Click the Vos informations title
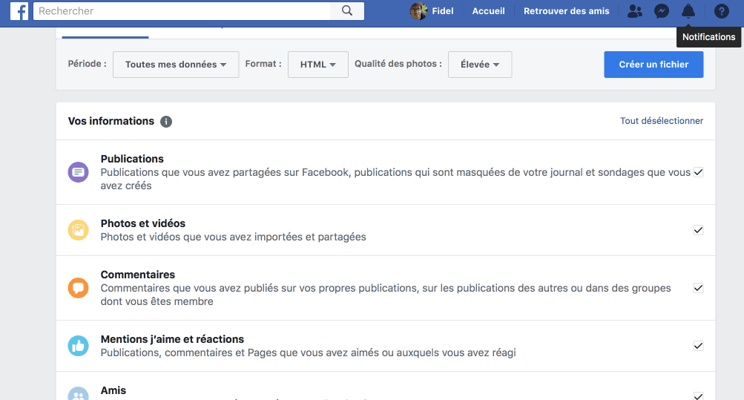Screen dimensions: 744x400 coord(111,121)
